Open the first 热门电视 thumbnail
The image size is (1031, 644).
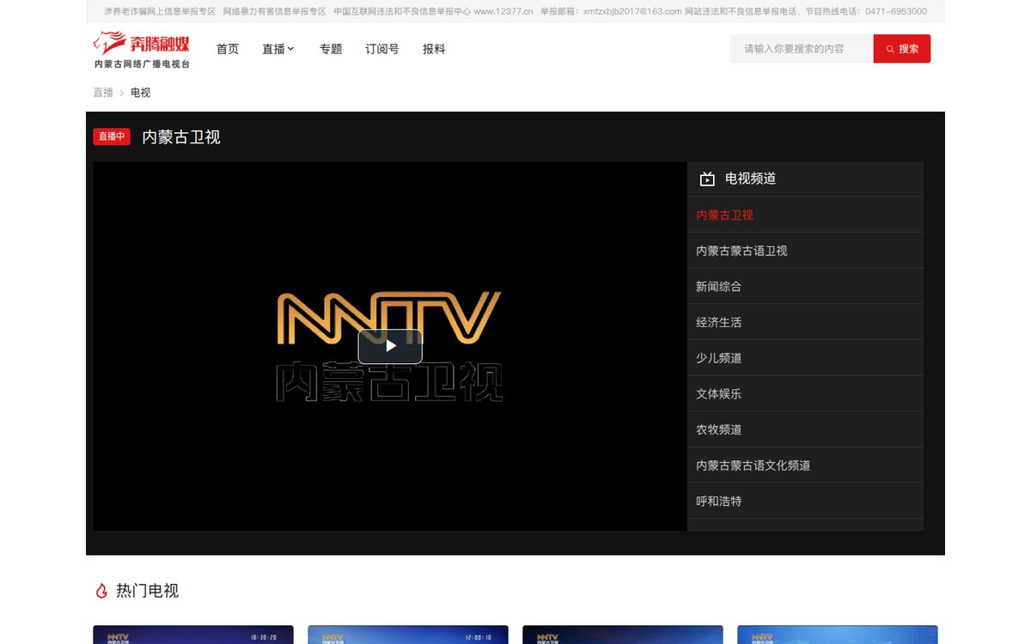pos(193,635)
